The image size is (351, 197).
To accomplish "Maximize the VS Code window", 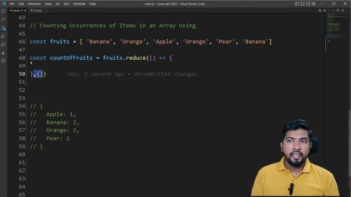I will point(334,4).
